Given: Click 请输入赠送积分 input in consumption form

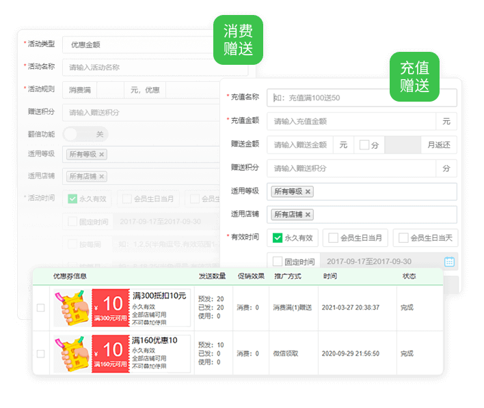Looking at the screenshot, I should coord(141,113).
